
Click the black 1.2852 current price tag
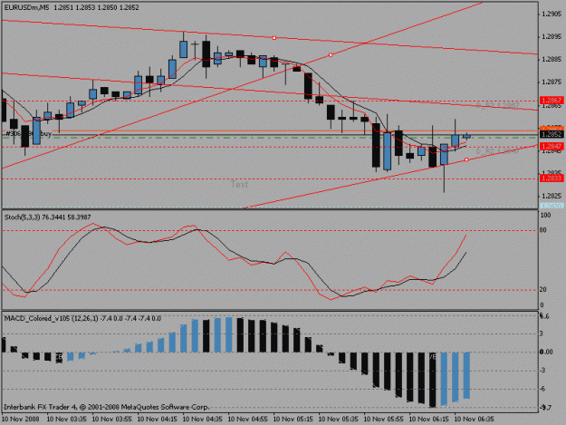pyautogui.click(x=552, y=134)
